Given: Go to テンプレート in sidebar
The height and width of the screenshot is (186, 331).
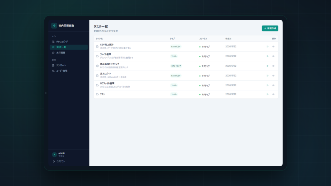Looking at the screenshot, I should coord(69,65).
